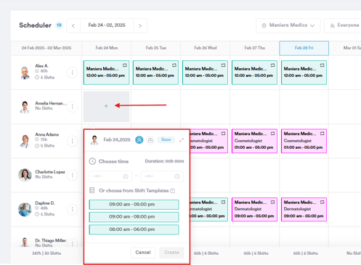Select Feb 28 Fri column header
Viewport: 361px width, 265px height.
coord(304,48)
